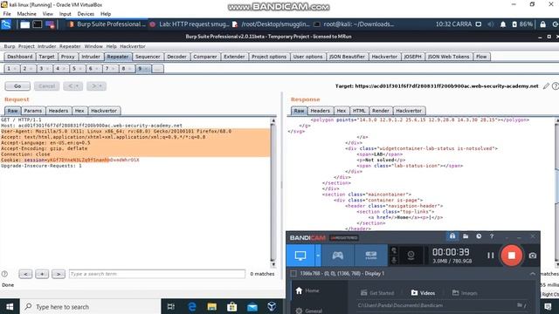Open Bandicam Home section
559x314 pixels.
pos(307,290)
